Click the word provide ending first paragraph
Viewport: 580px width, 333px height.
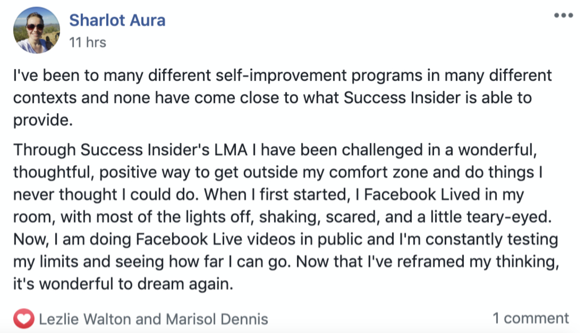click(x=43, y=120)
